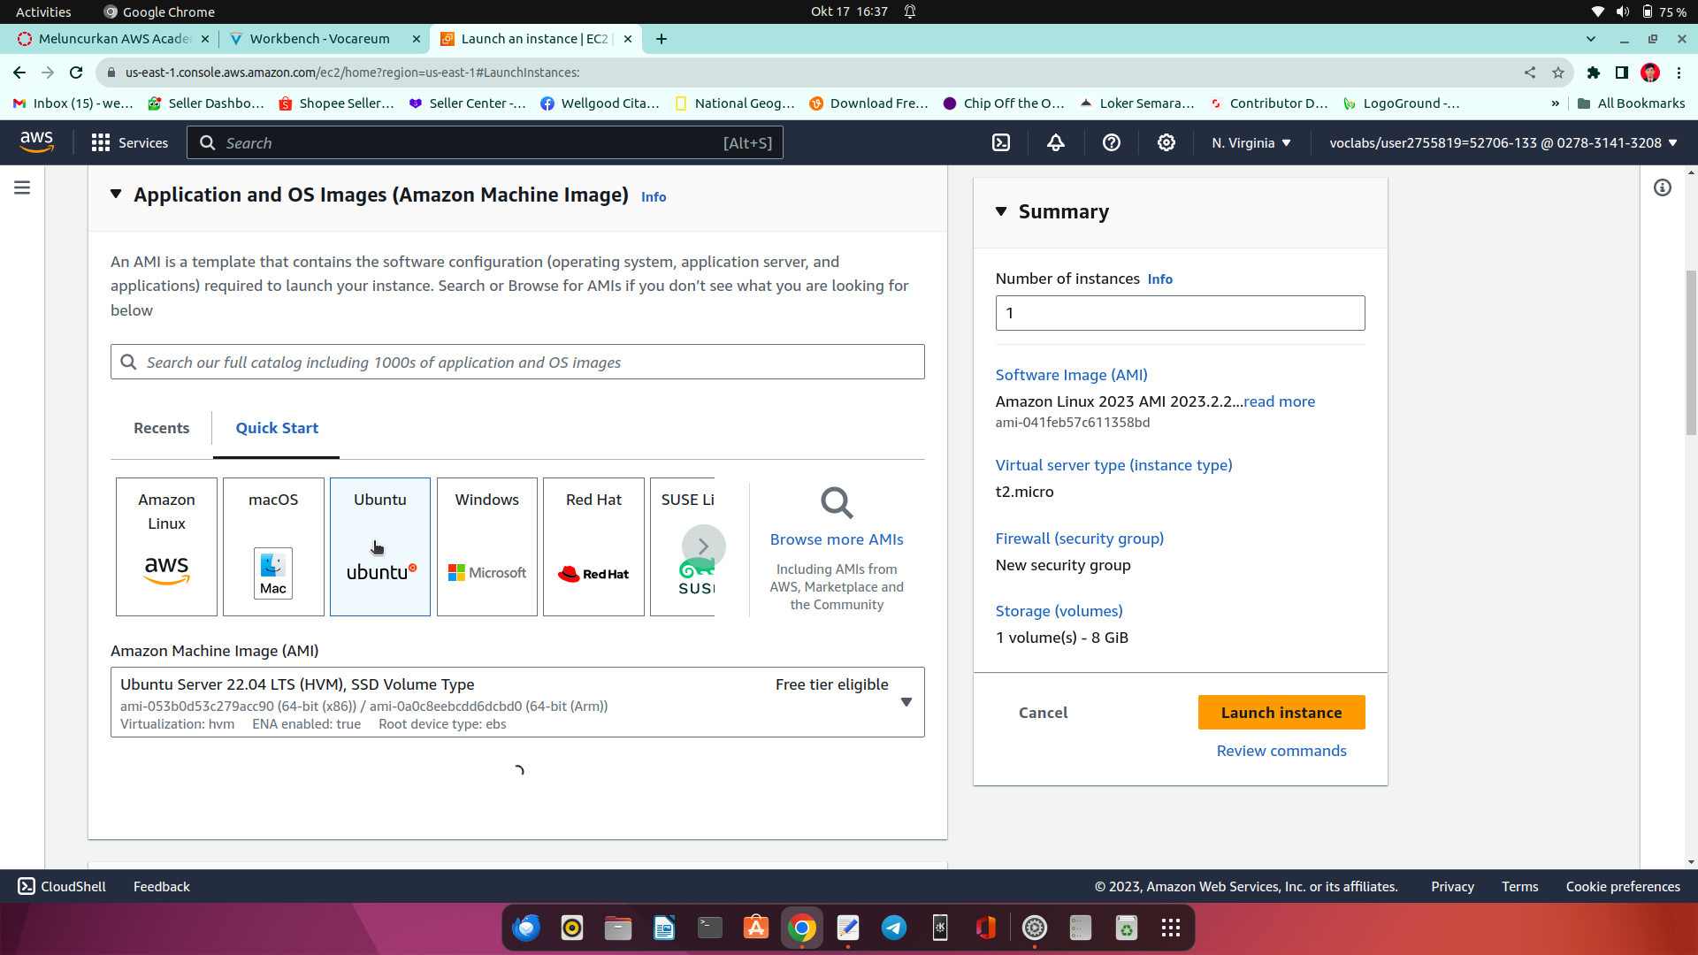The height and width of the screenshot is (955, 1698).
Task: Open the notifications bell in AWS header
Action: (1056, 142)
